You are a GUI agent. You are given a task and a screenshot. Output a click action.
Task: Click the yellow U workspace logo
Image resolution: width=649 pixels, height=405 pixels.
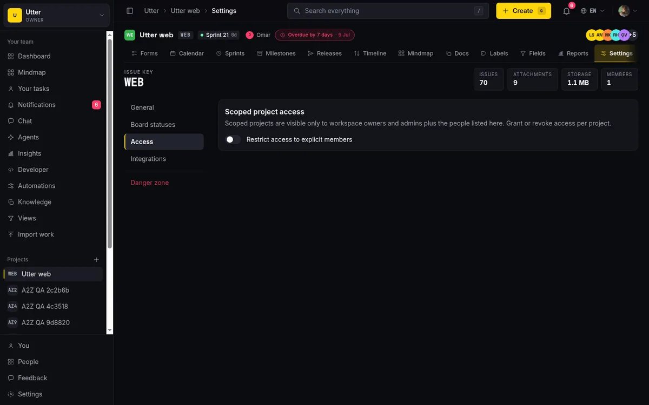tap(15, 15)
